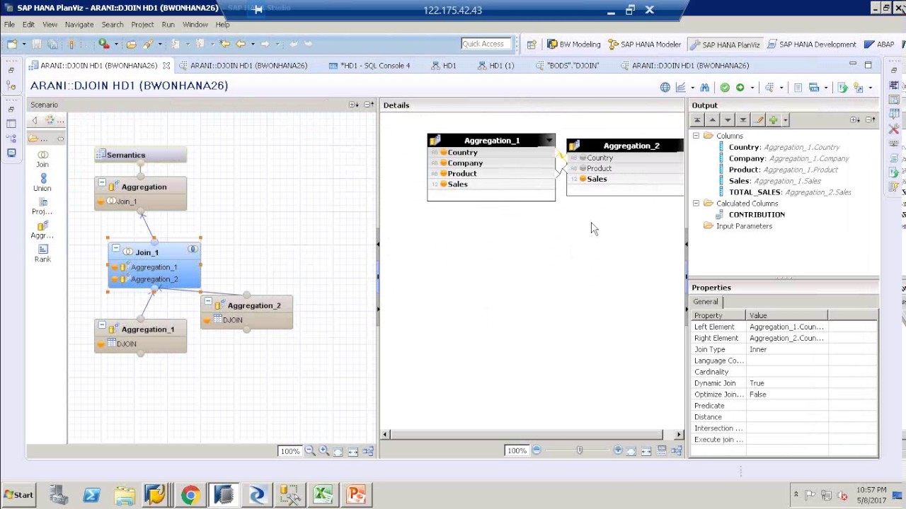The width and height of the screenshot is (906, 509).
Task: Select the Projection node in the palette
Action: (42, 206)
